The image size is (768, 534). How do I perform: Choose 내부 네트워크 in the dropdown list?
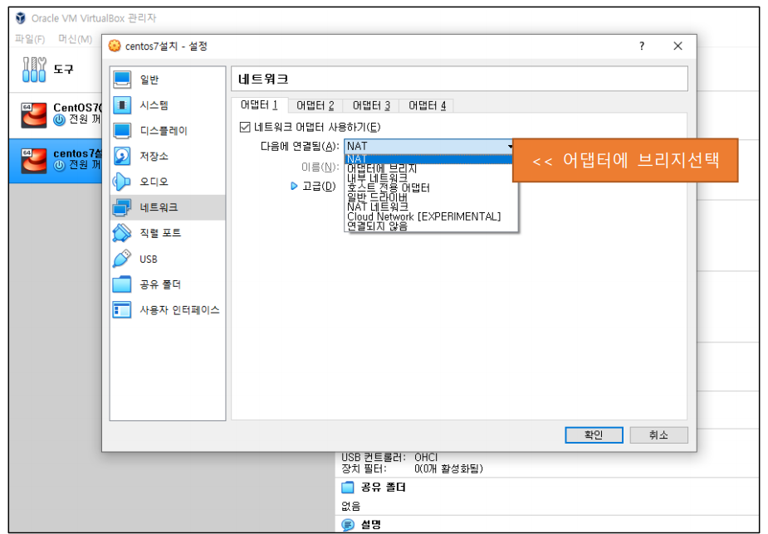(x=430, y=178)
